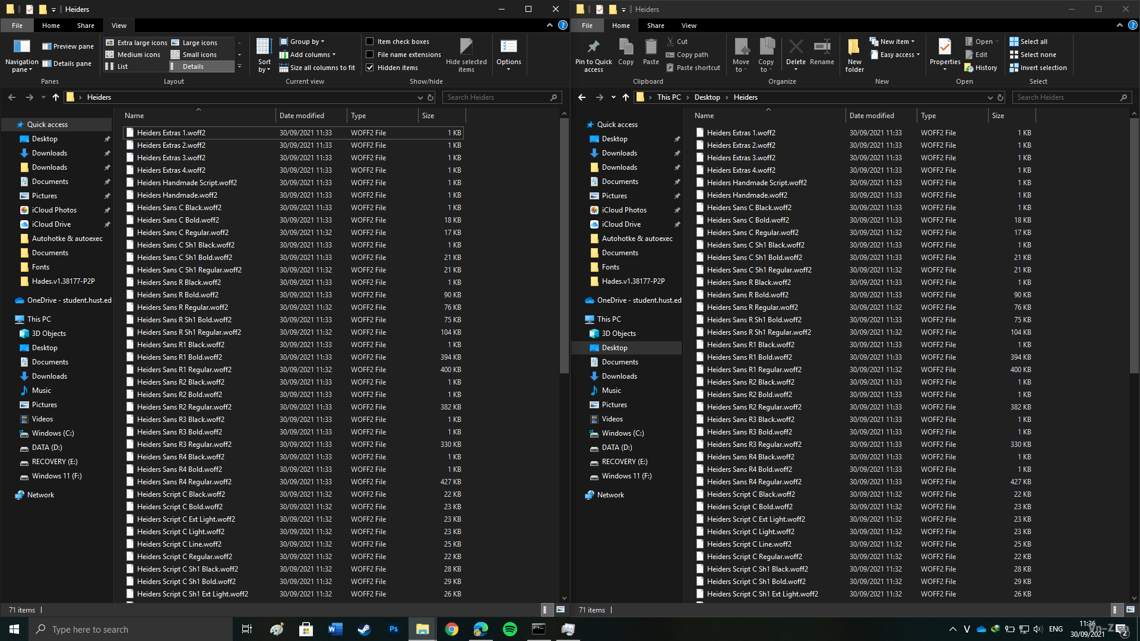Sort by Date modified in left window
This screenshot has width=1140, height=641.
[311, 116]
